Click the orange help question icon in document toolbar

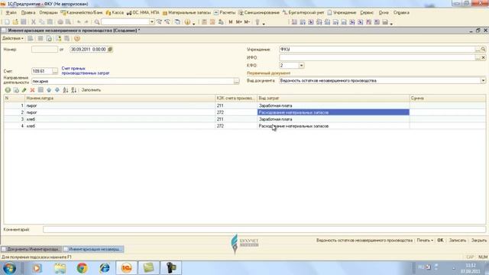(77, 38)
